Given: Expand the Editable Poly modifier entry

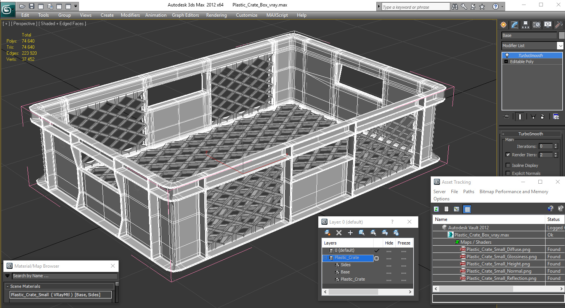Looking at the screenshot, I should coord(506,62).
